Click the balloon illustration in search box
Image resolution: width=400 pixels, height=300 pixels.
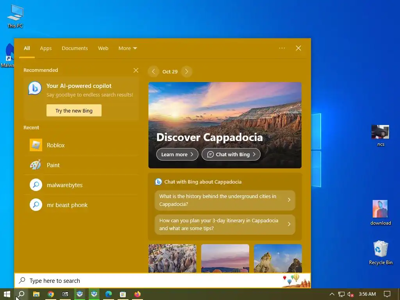point(296,280)
